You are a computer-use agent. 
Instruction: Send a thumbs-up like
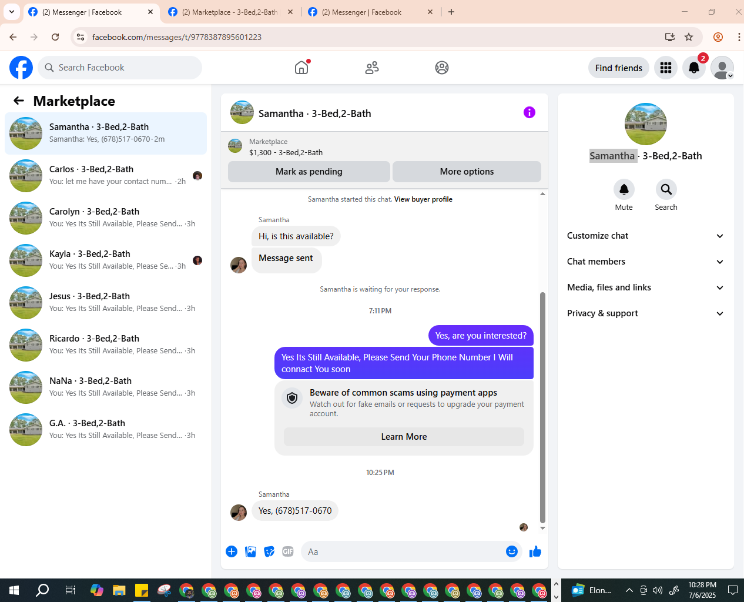click(535, 551)
